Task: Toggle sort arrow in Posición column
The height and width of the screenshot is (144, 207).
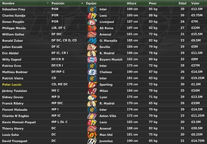Action: click(x=82, y=3)
